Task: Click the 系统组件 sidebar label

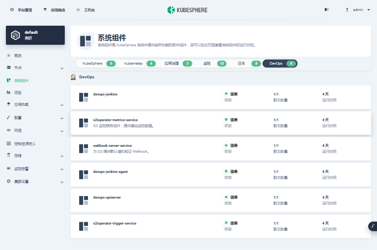Action: click(x=21, y=80)
